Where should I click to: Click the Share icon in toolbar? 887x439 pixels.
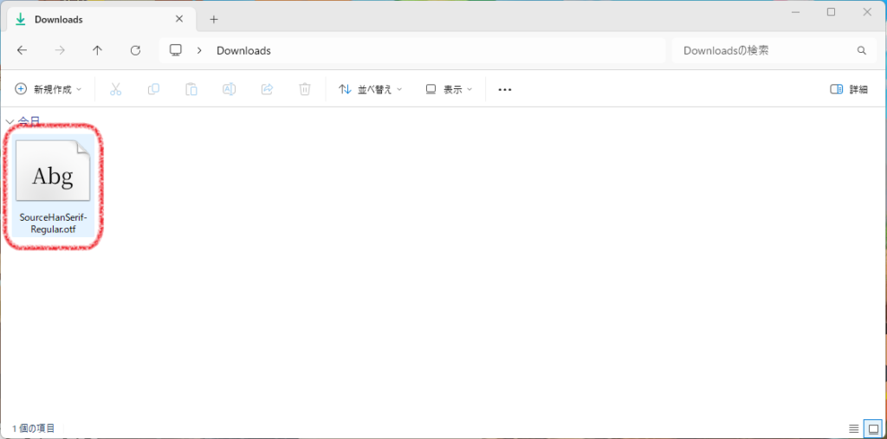coord(267,89)
